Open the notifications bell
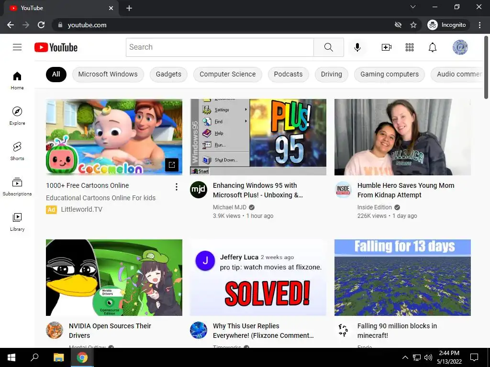This screenshot has height=367, width=490. tap(433, 47)
